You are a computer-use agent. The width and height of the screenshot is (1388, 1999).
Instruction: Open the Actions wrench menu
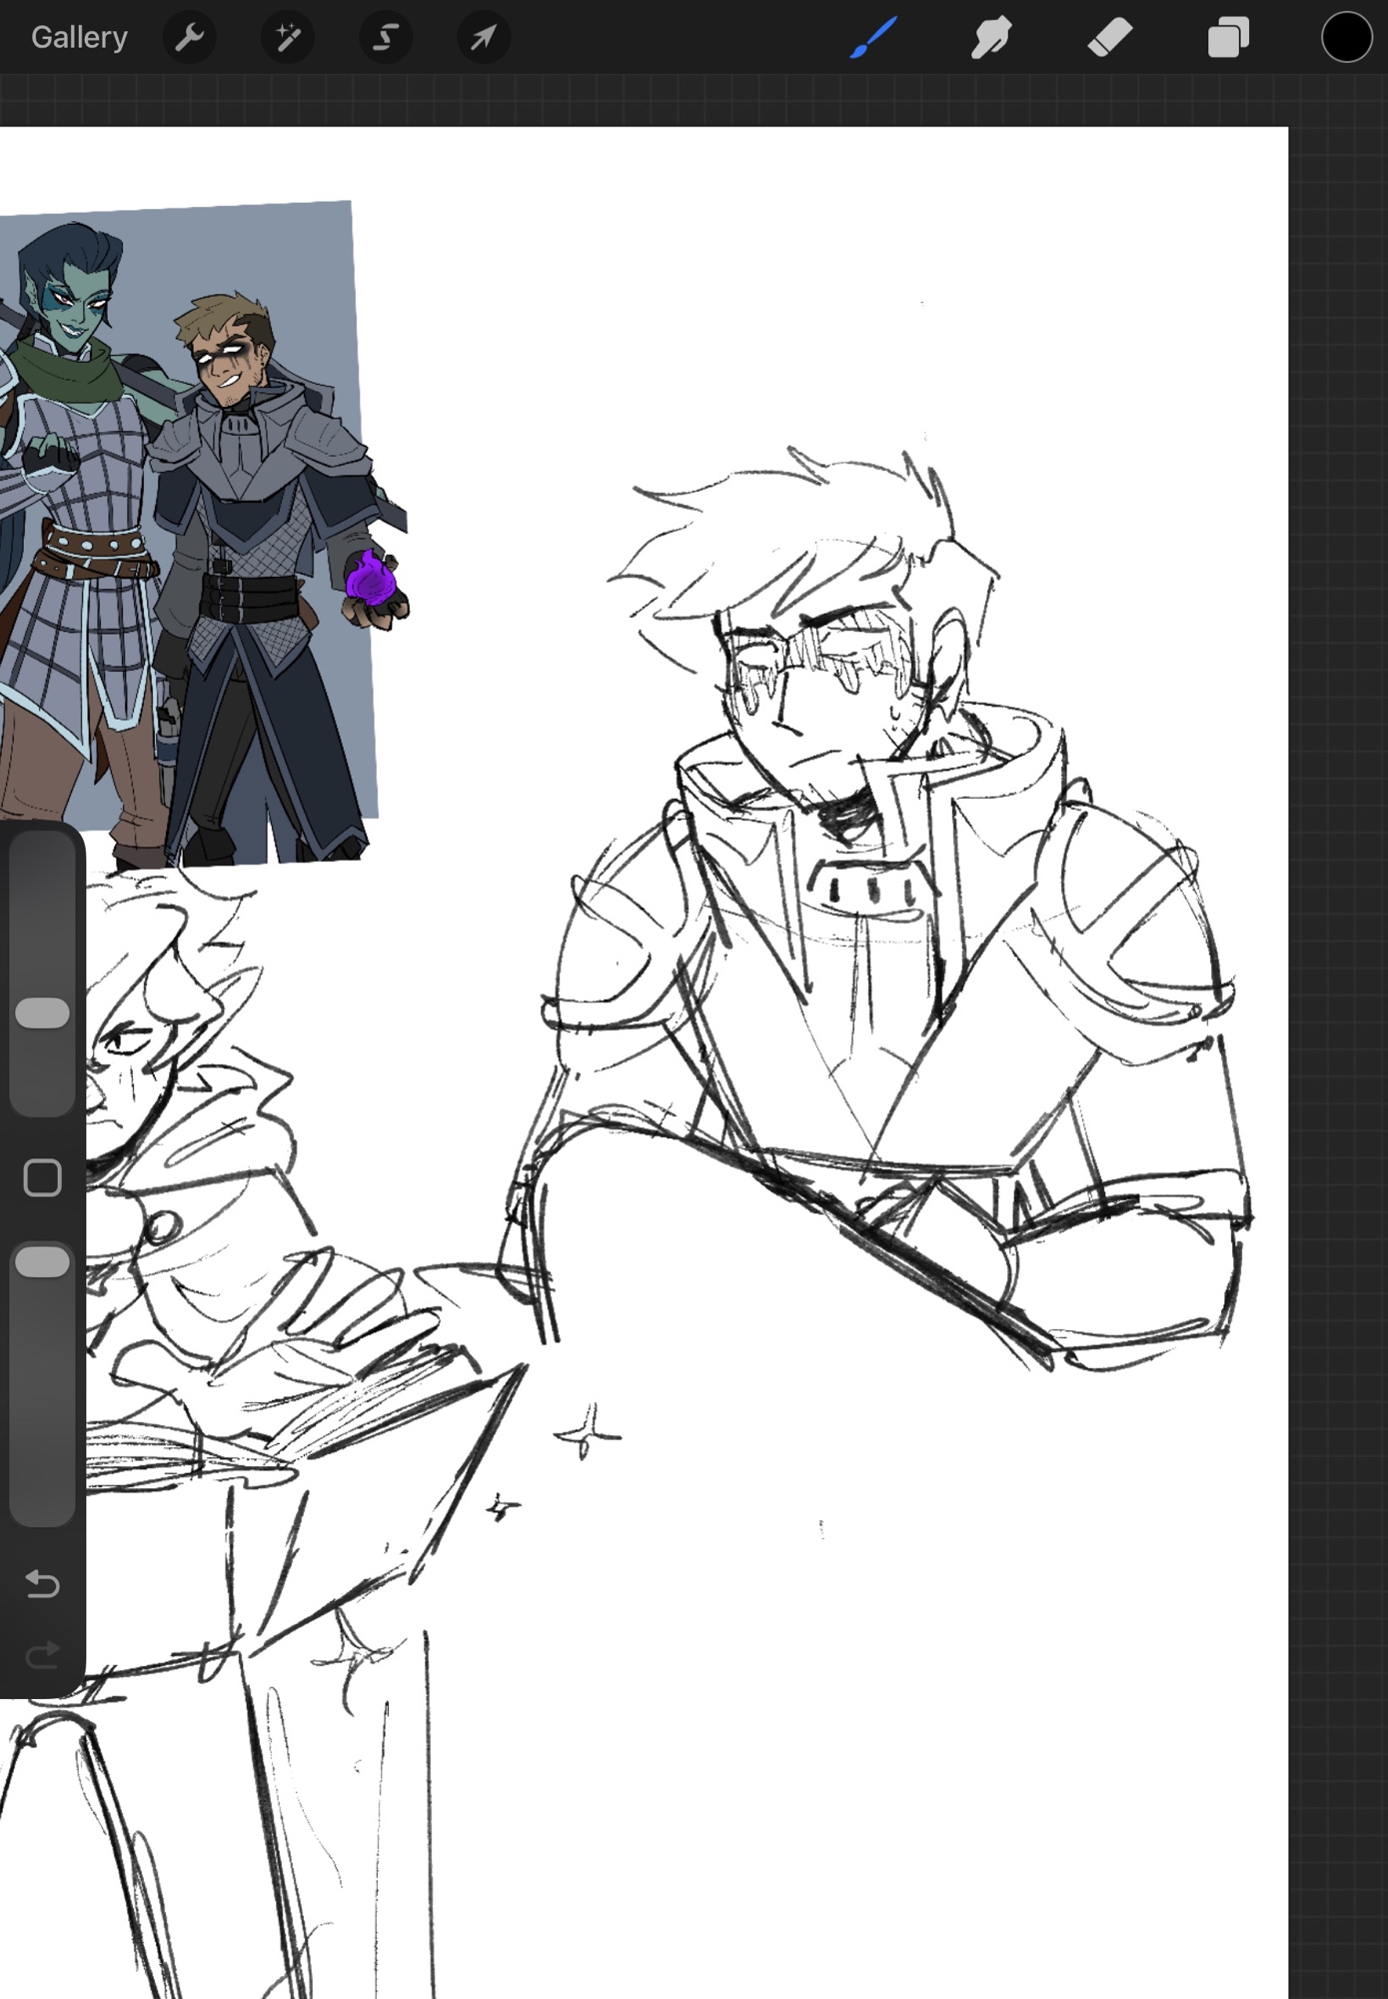[x=189, y=38]
